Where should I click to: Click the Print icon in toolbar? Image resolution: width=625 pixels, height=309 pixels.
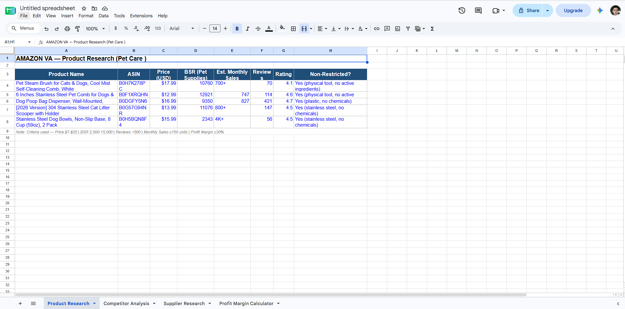tap(67, 29)
